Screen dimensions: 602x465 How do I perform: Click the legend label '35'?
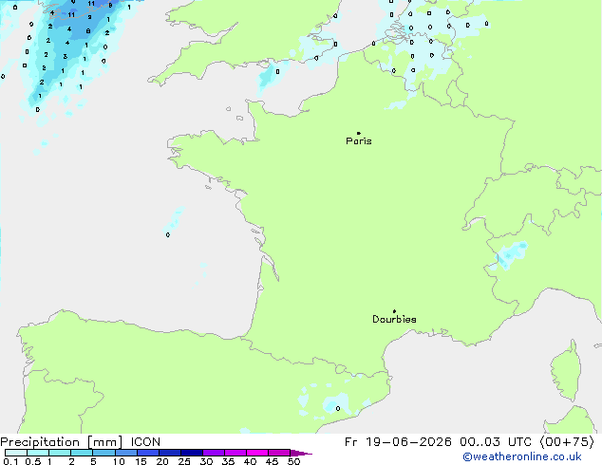(x=228, y=461)
